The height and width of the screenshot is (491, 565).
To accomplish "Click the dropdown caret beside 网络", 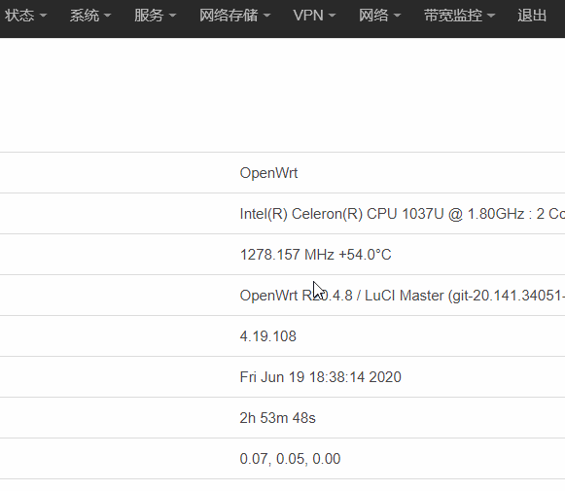I will pyautogui.click(x=397, y=16).
